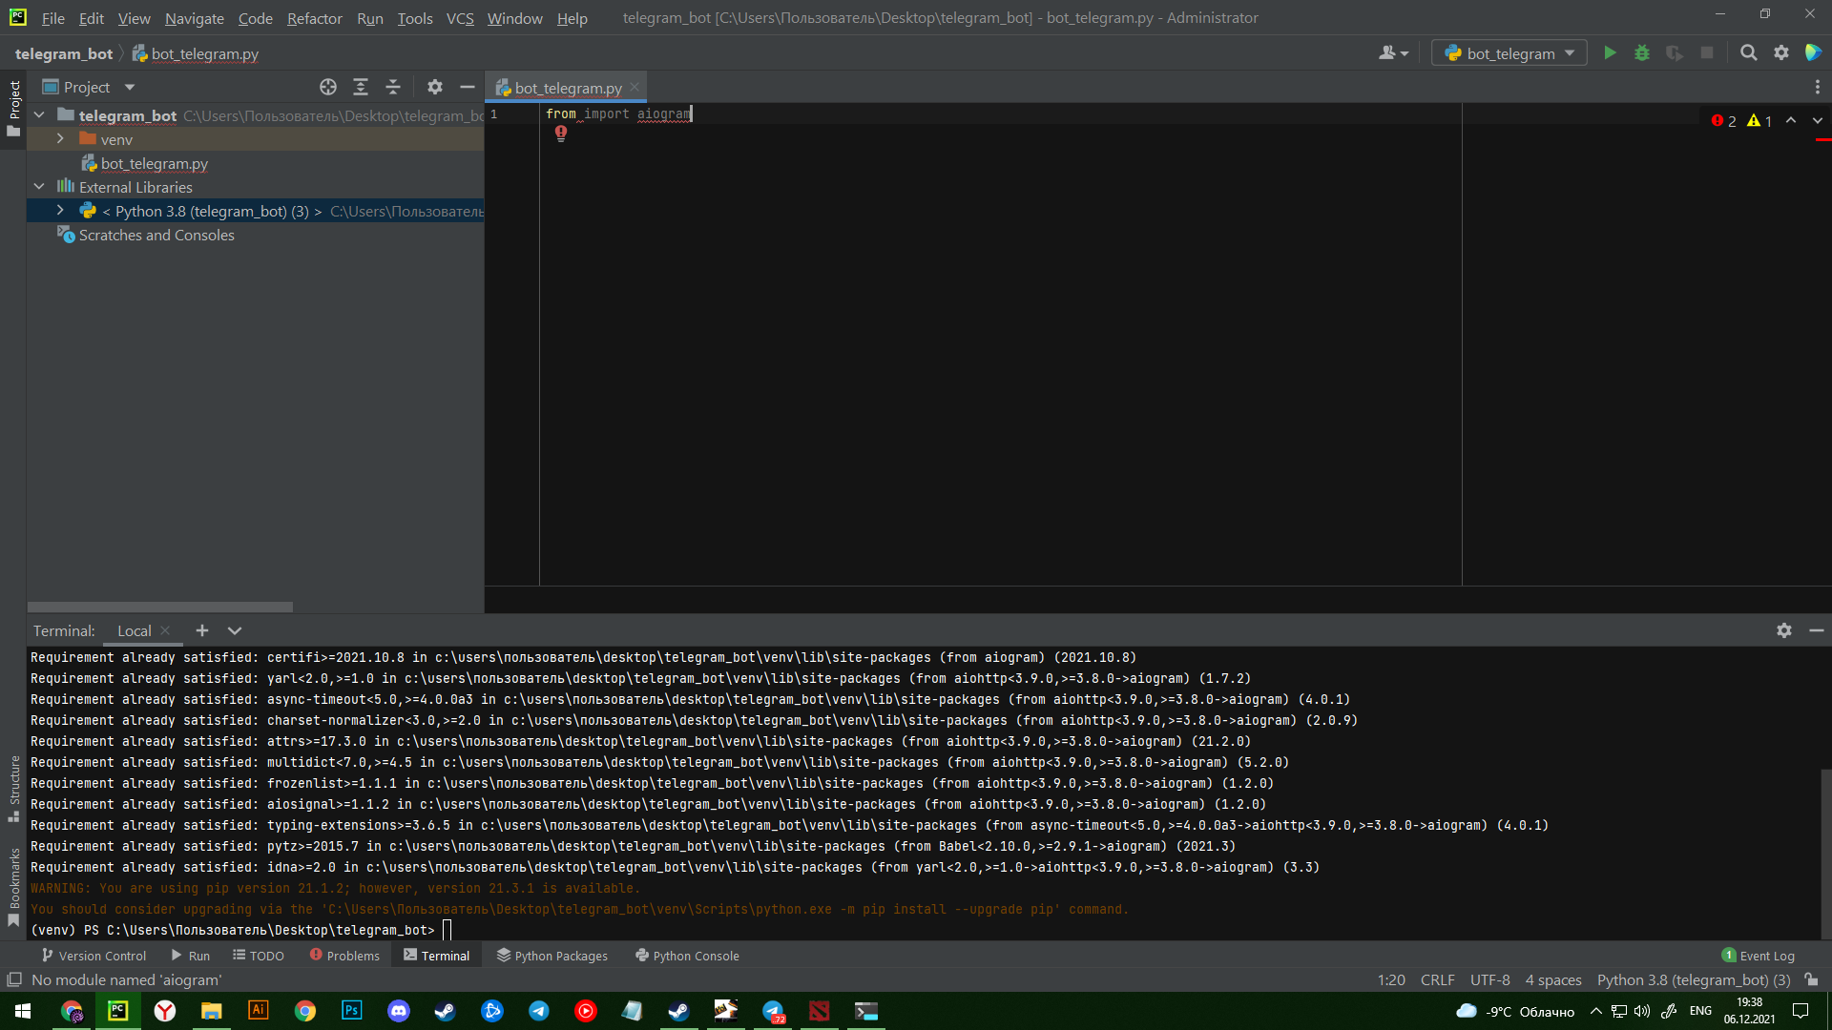Expand Python 3.8 (telegram_bot) library node
Image resolution: width=1832 pixels, height=1030 pixels.
tap(60, 211)
